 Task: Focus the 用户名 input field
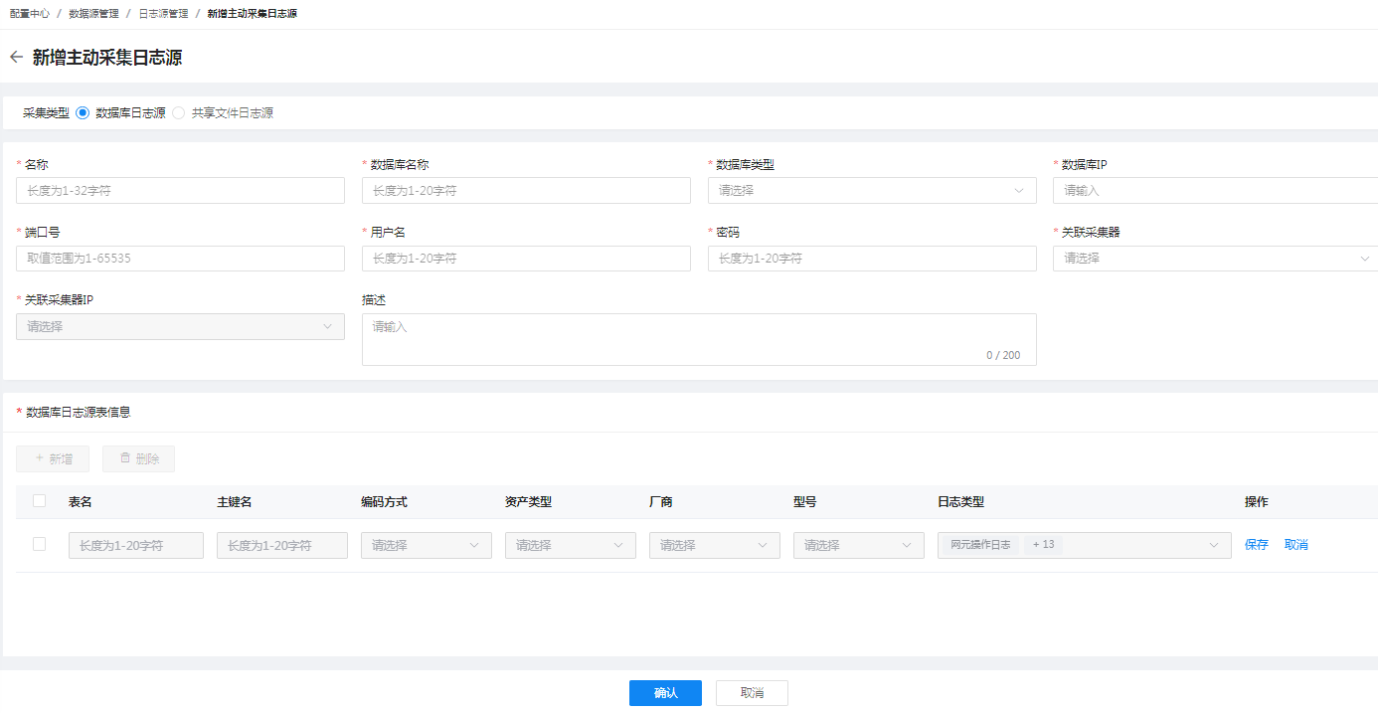tap(526, 259)
